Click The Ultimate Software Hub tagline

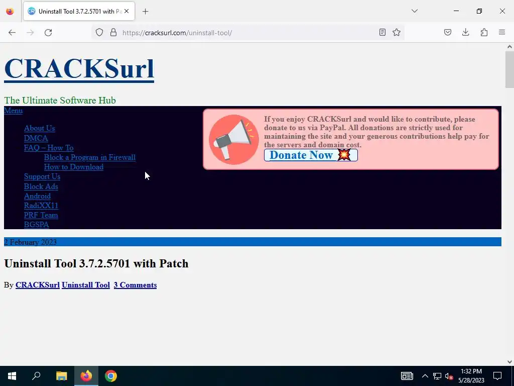point(60,100)
